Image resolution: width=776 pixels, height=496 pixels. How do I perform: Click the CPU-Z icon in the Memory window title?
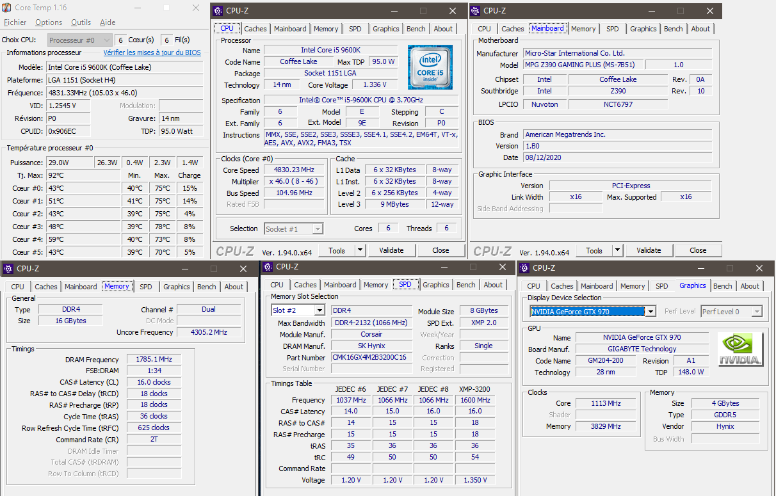tap(9, 269)
